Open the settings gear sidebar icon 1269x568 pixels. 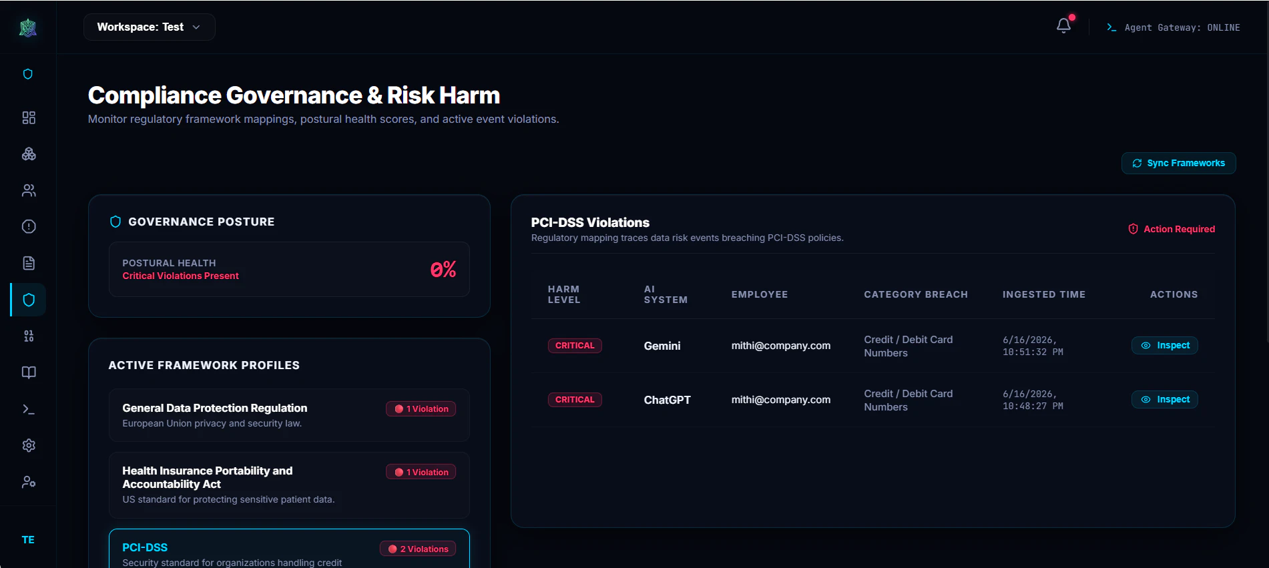point(29,445)
